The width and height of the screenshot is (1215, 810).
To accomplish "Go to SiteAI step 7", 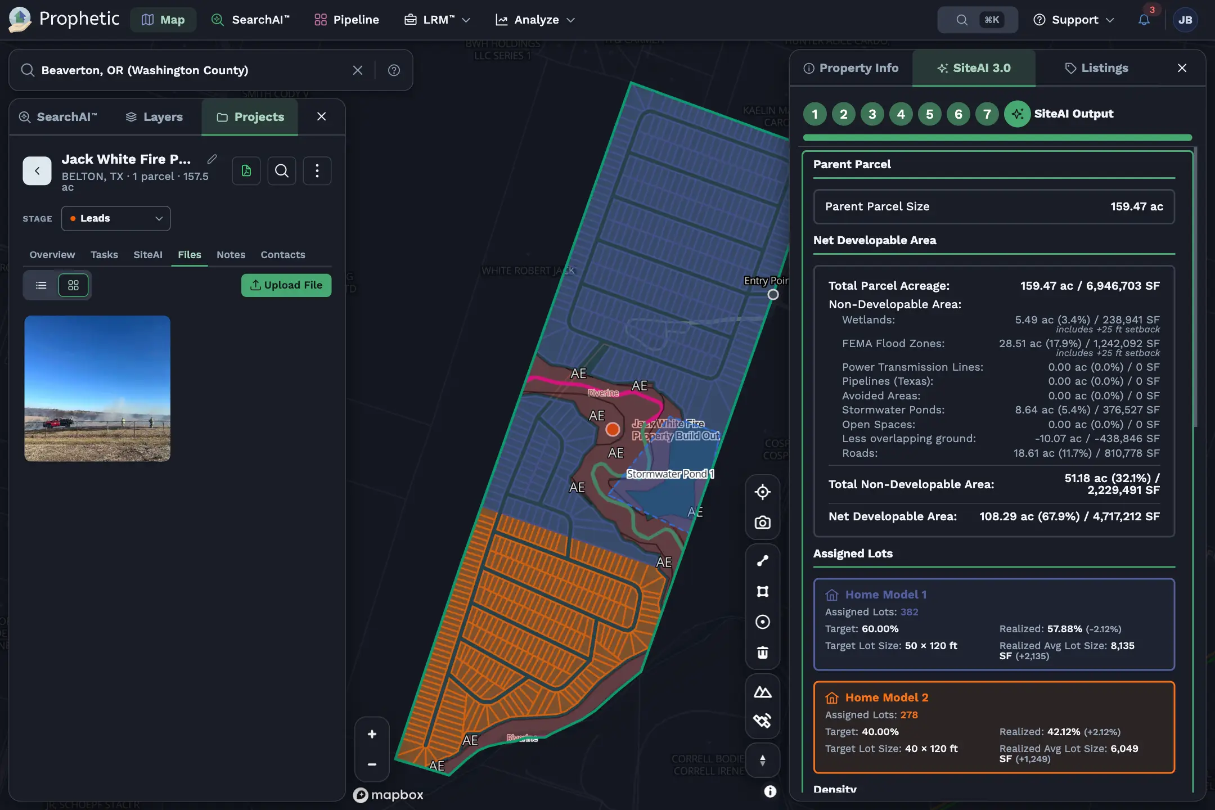I will coord(987,114).
